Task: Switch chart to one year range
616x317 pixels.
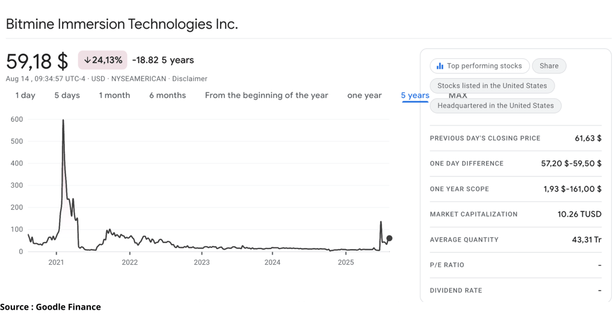Action: pyautogui.click(x=365, y=95)
